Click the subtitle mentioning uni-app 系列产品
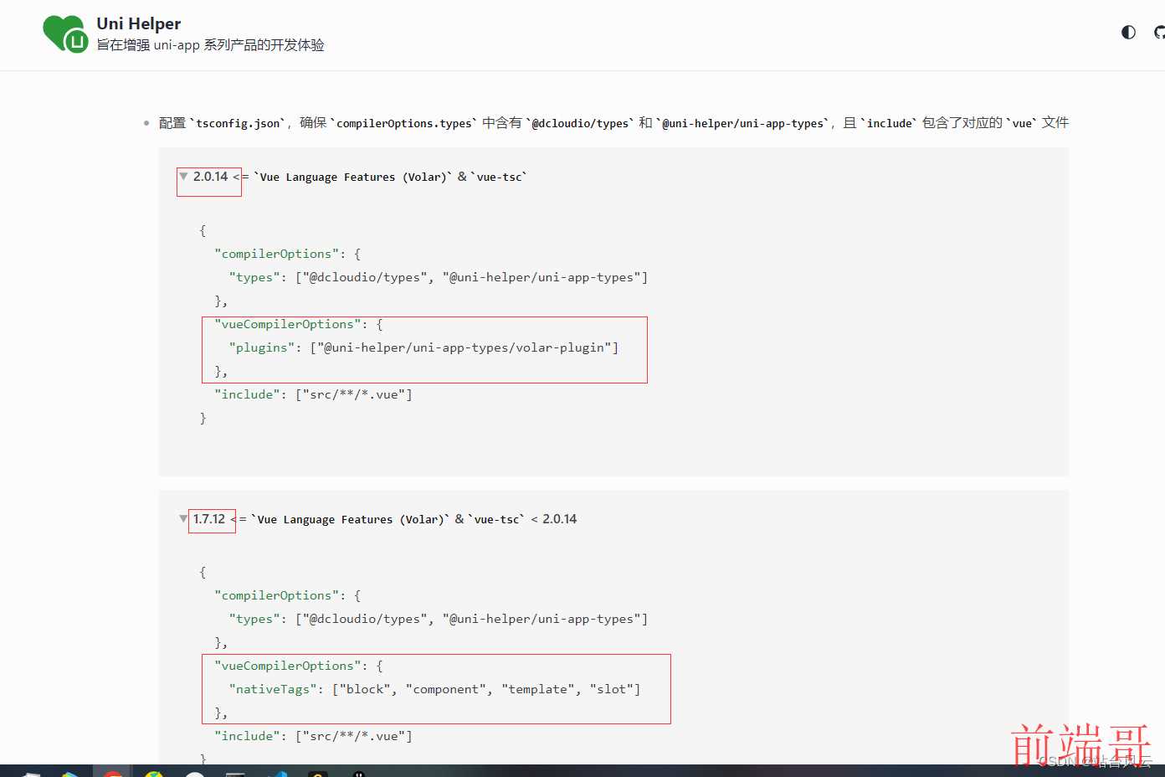 [210, 45]
